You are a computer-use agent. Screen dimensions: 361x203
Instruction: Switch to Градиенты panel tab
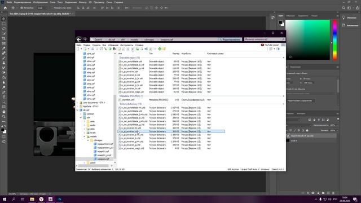pyautogui.click(x=303, y=16)
